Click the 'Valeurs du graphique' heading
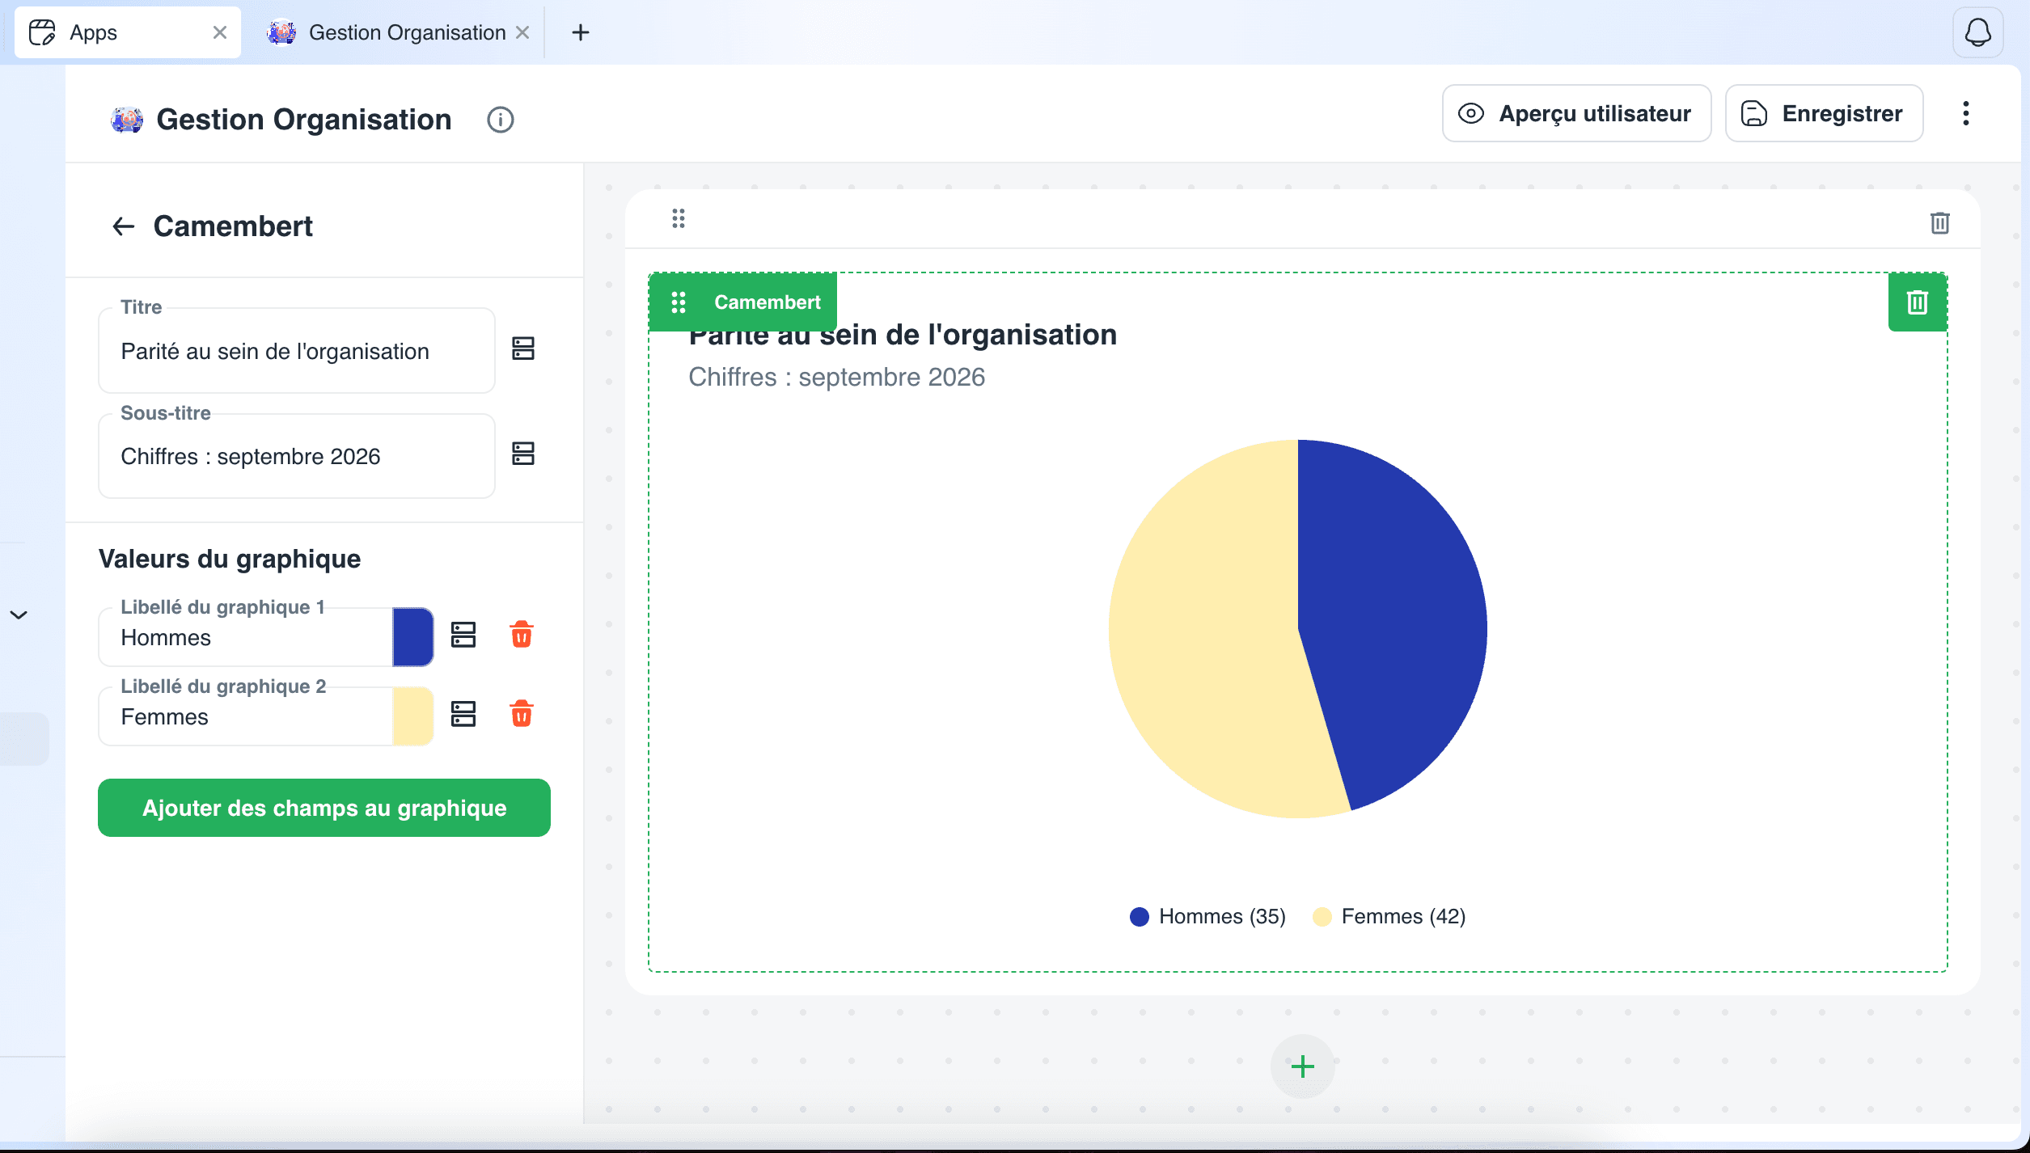This screenshot has width=2030, height=1153. [230, 559]
